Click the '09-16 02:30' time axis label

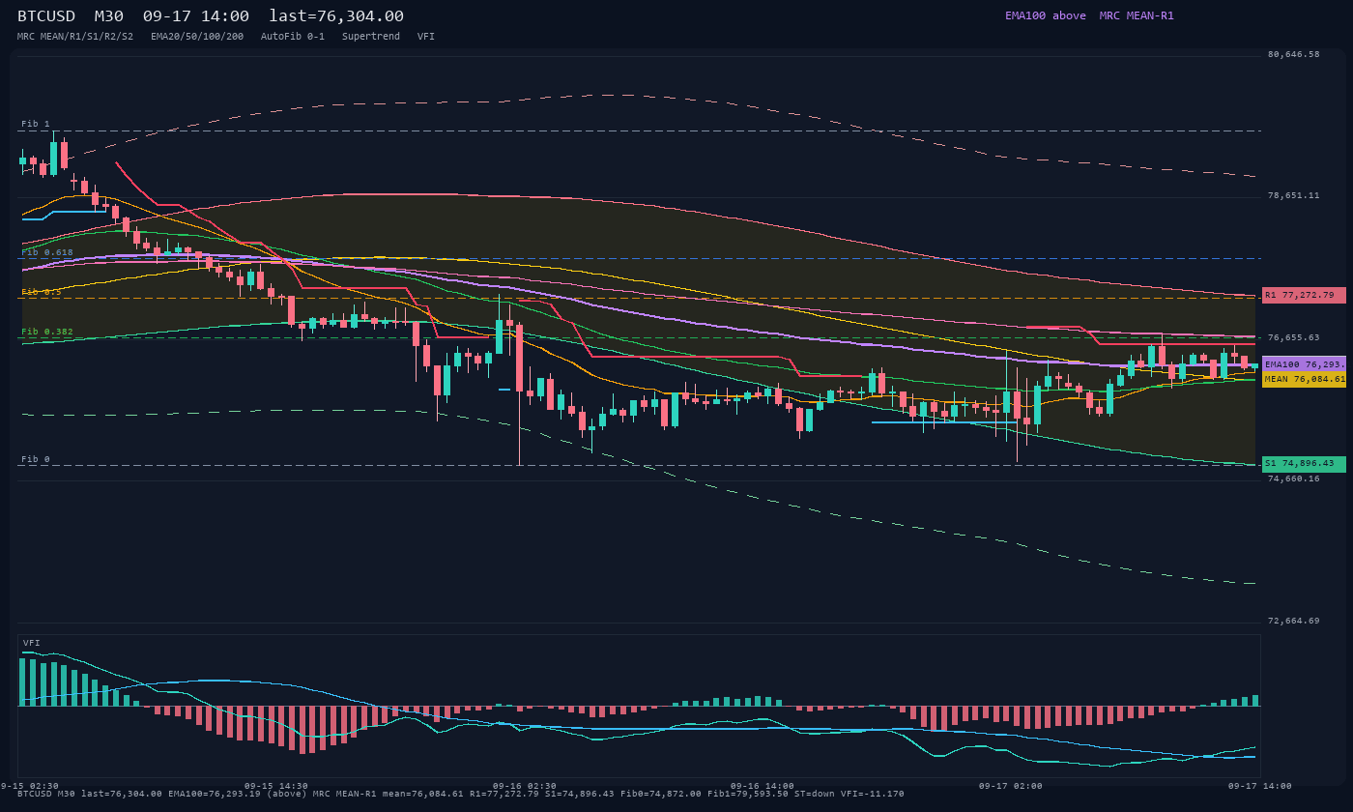pos(525,786)
